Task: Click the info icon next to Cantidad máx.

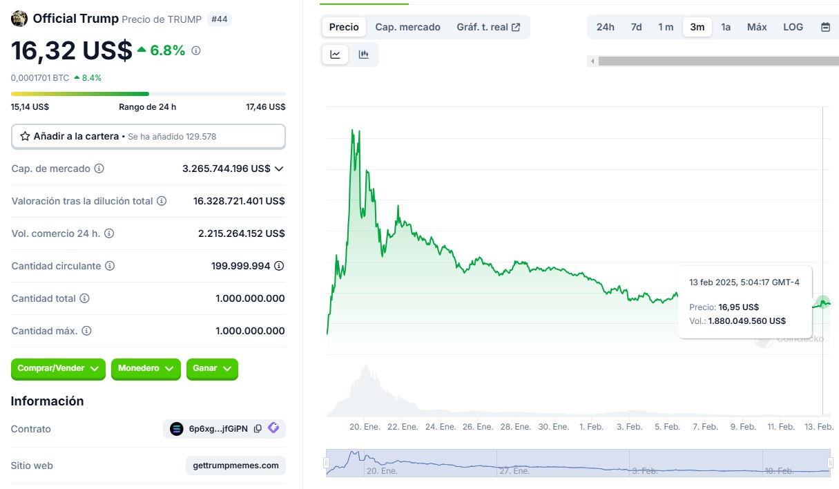Action: coord(86,331)
